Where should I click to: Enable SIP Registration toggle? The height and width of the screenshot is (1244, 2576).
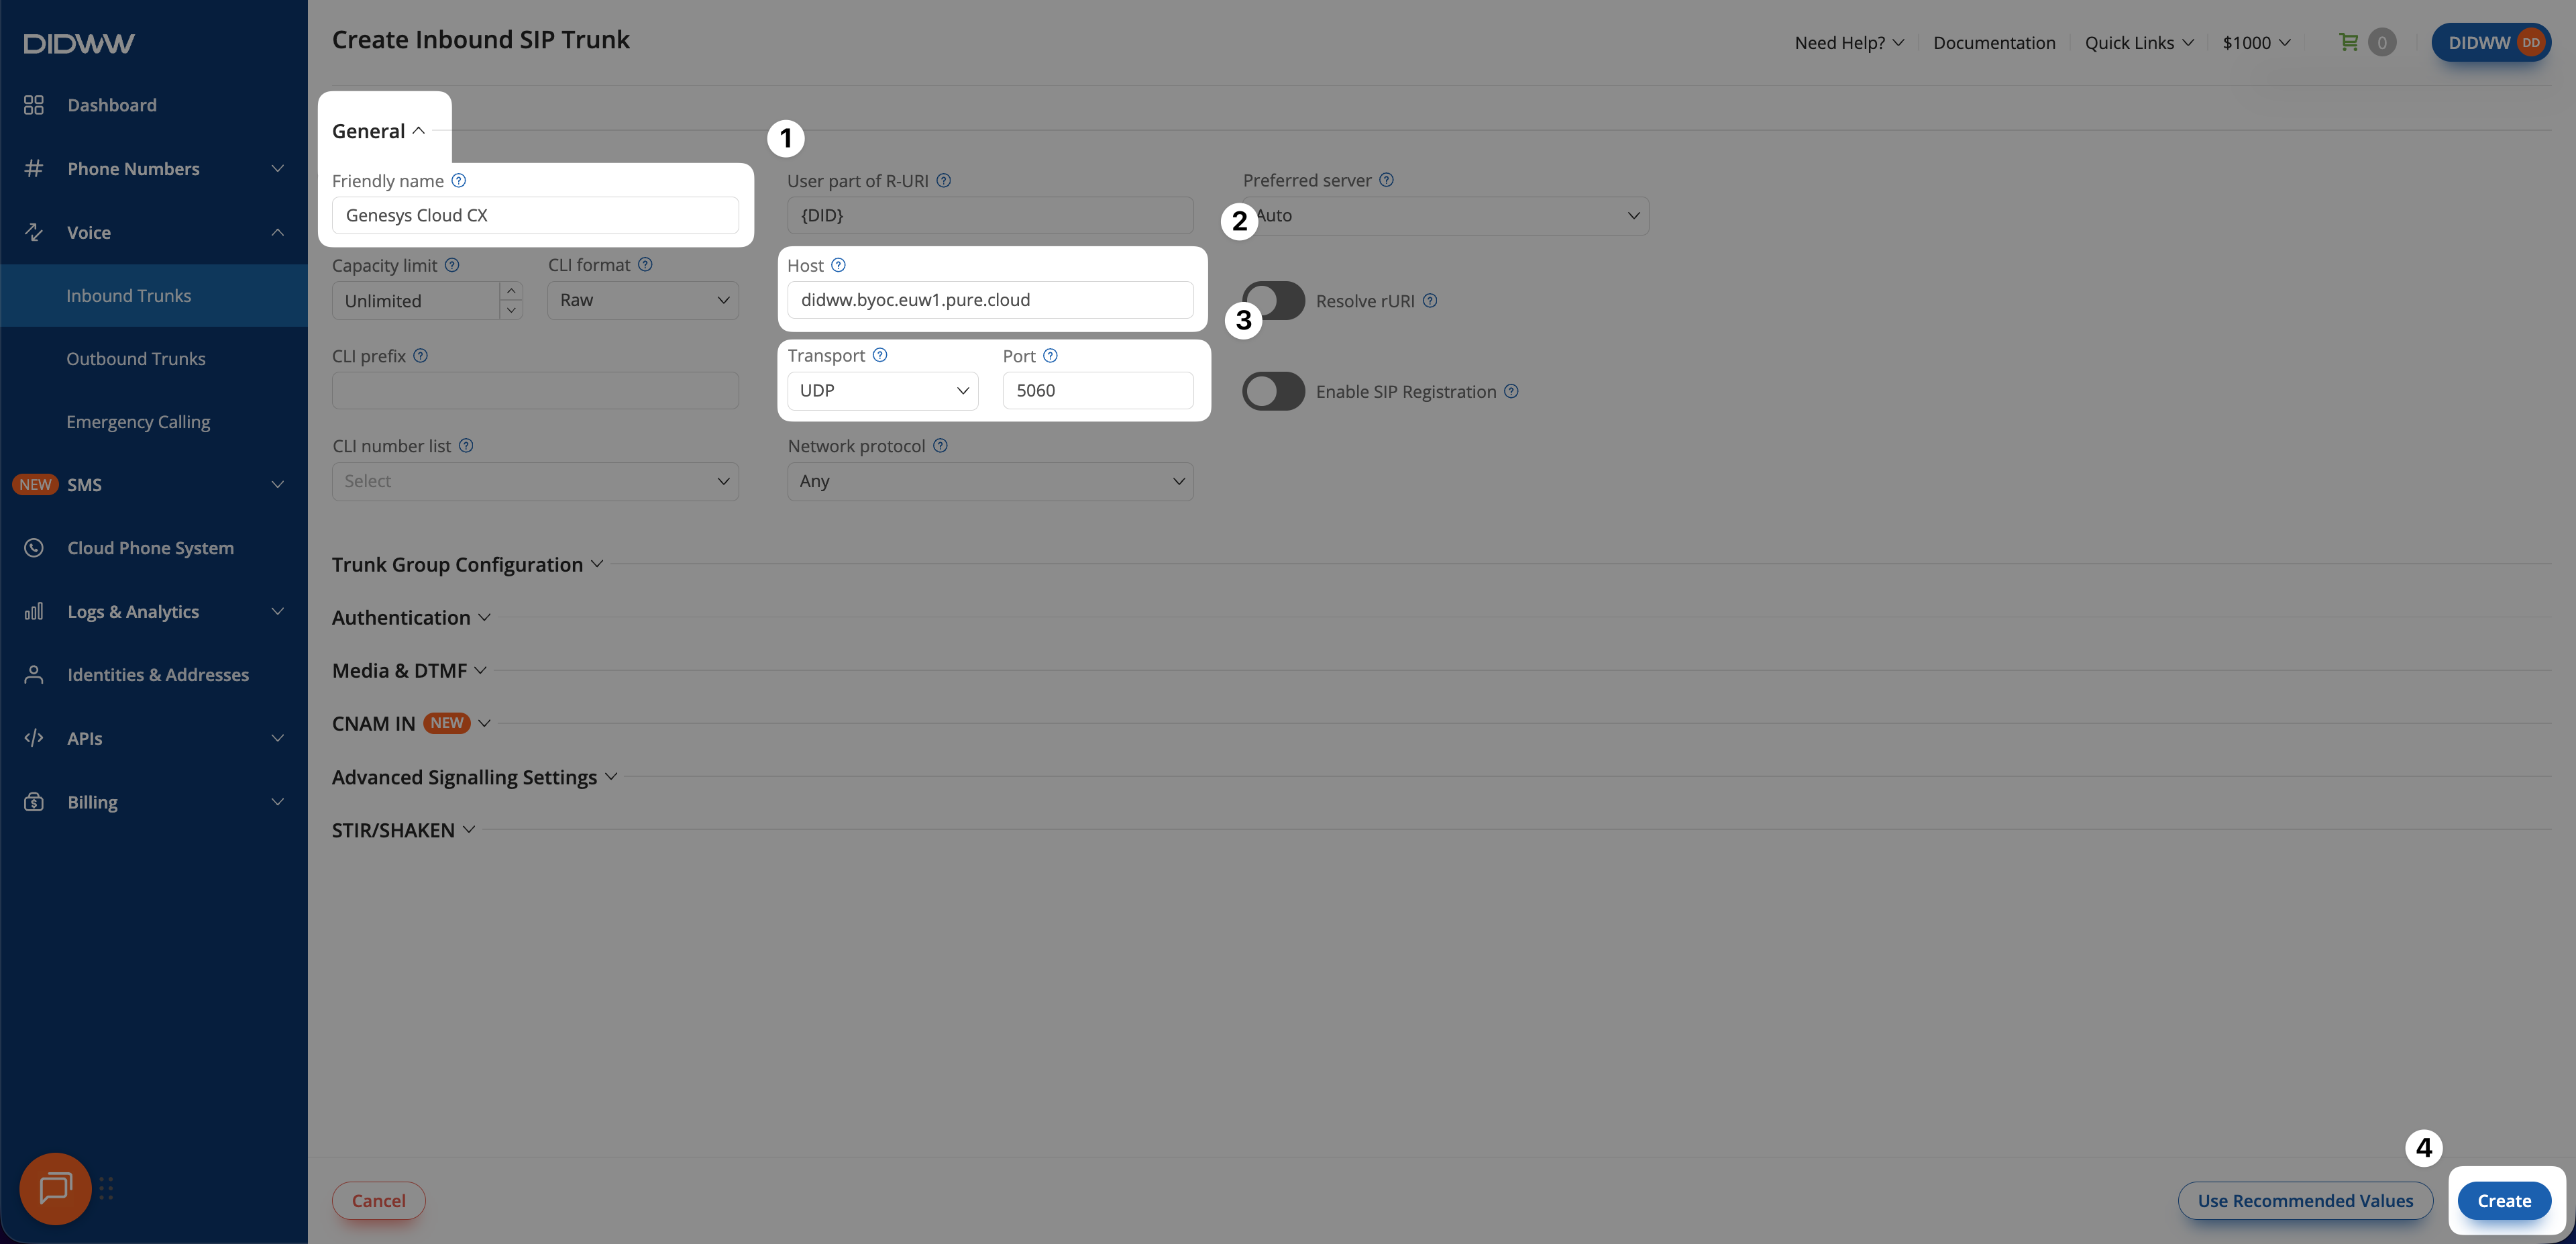[x=1273, y=391]
